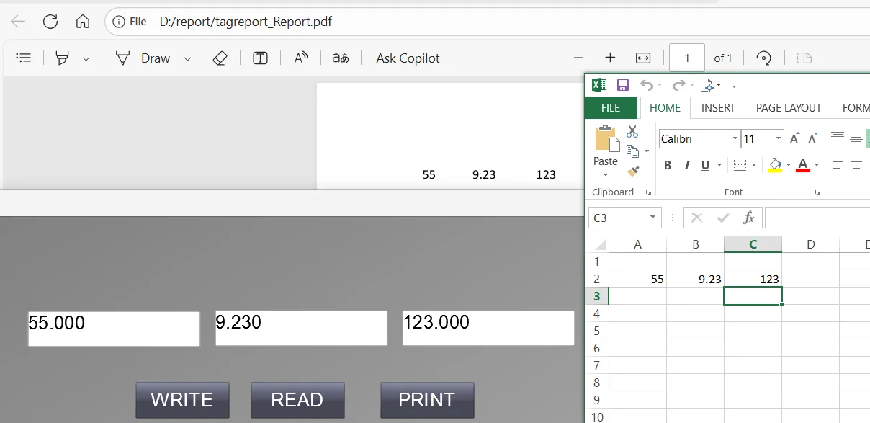Center cell text horizontally
Image resolution: width=870 pixels, height=423 pixels.
[x=856, y=165]
